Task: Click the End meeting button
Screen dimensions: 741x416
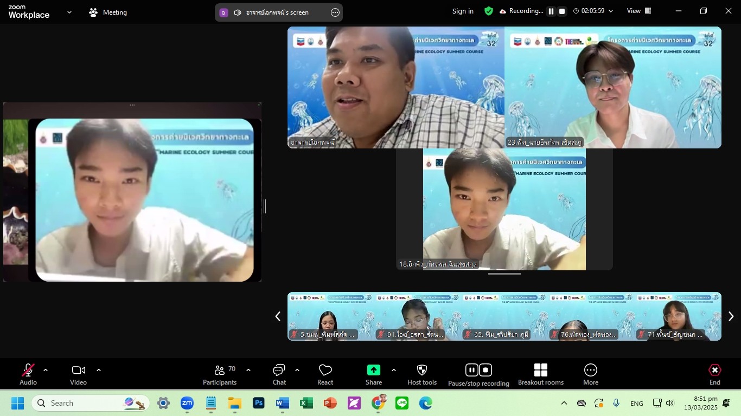Action: pos(714,374)
